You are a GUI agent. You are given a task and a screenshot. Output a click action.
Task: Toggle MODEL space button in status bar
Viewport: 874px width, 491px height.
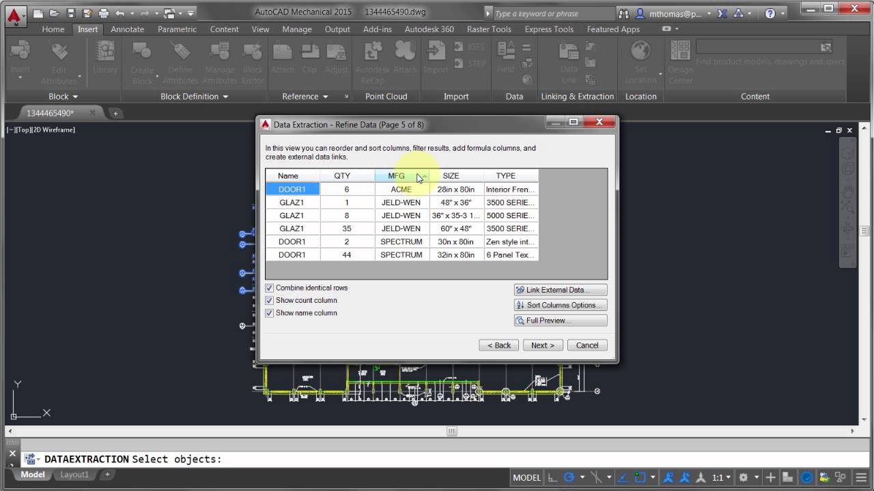pyautogui.click(x=526, y=477)
